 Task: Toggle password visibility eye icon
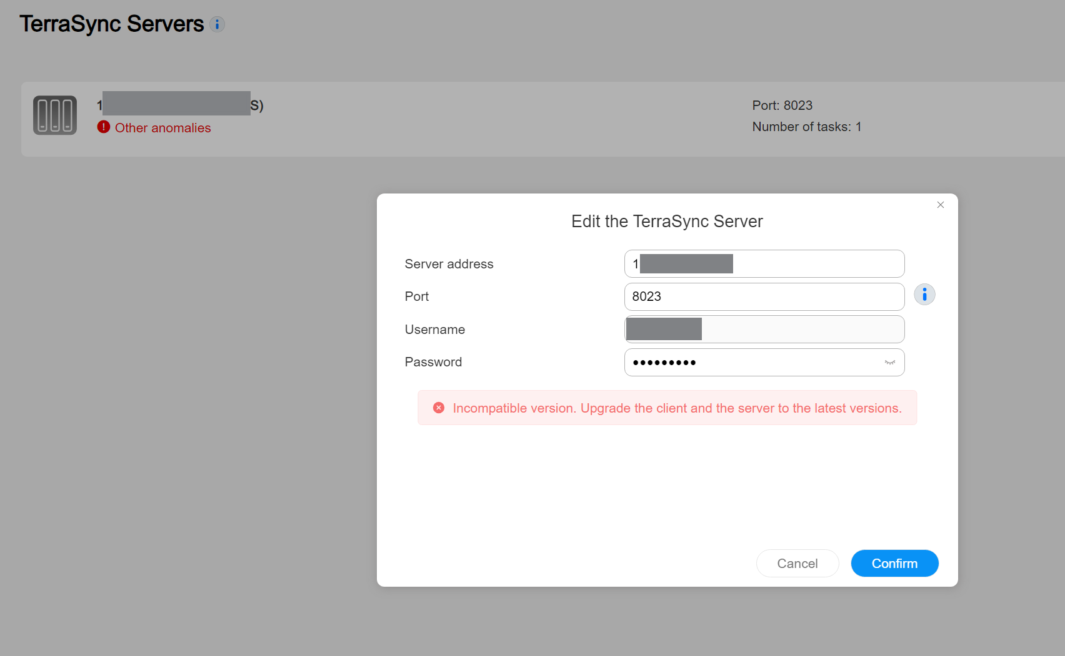[x=890, y=362]
